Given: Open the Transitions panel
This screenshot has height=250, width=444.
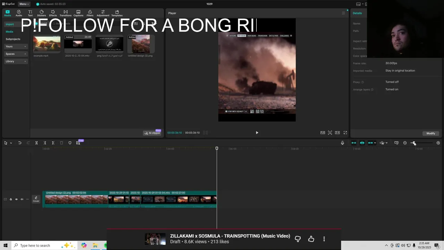Looking at the screenshot, I should pyautogui.click(x=66, y=13).
